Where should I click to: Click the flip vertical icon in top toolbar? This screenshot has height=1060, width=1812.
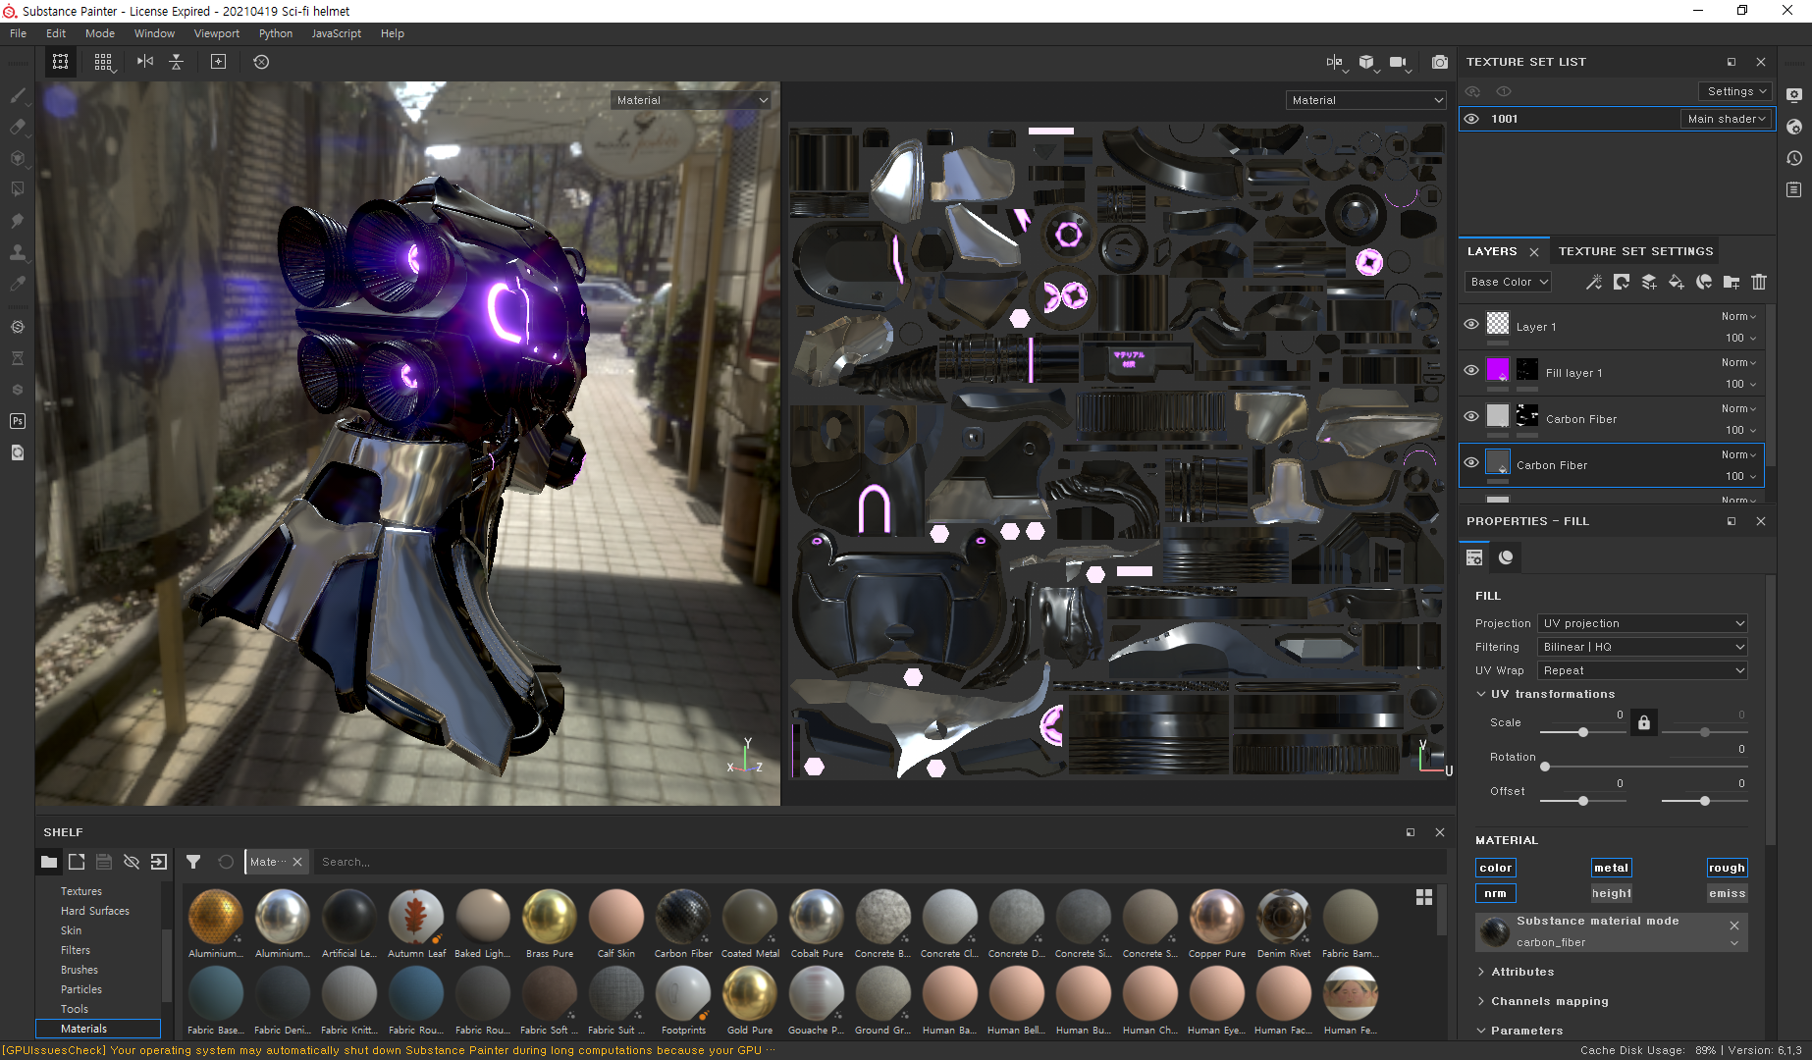pos(177,62)
